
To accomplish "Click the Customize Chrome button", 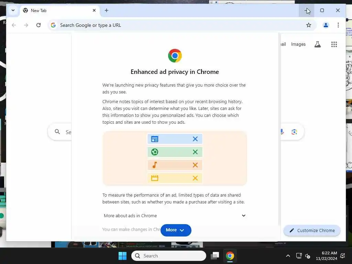I will pyautogui.click(x=312, y=230).
